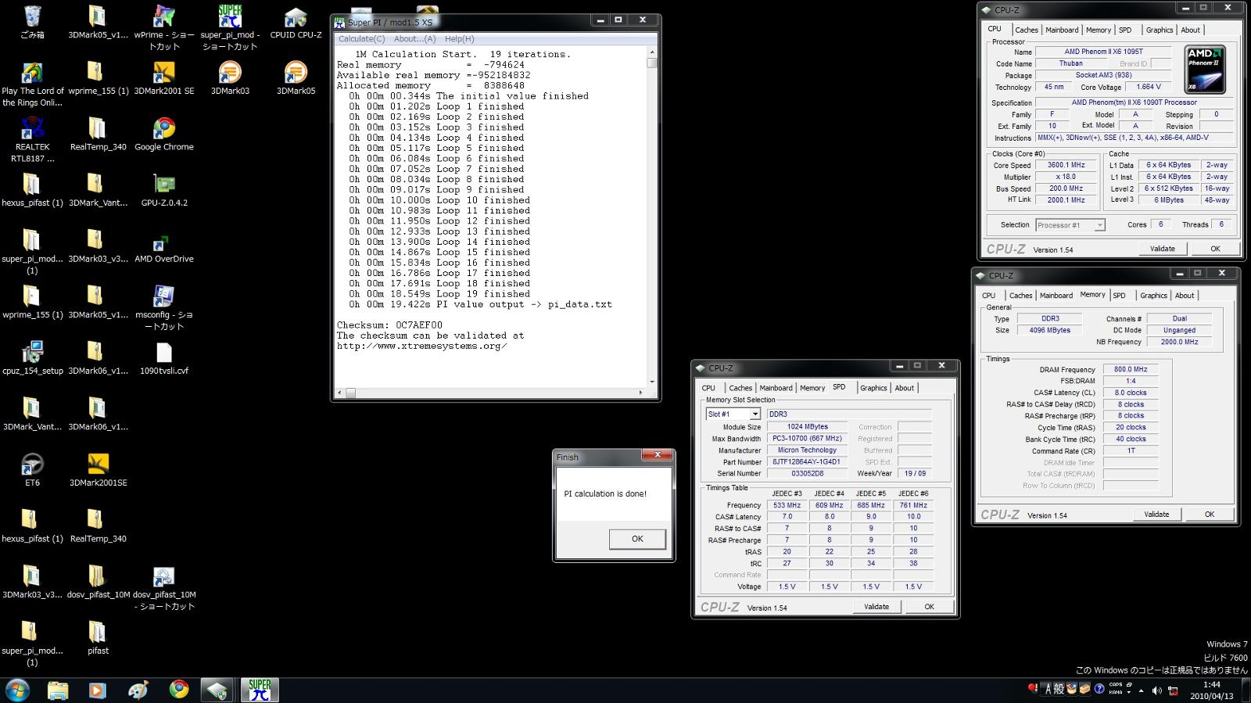1251x703 pixels.
Task: Launch super_pi_mod shortcut icon
Action: [230, 27]
